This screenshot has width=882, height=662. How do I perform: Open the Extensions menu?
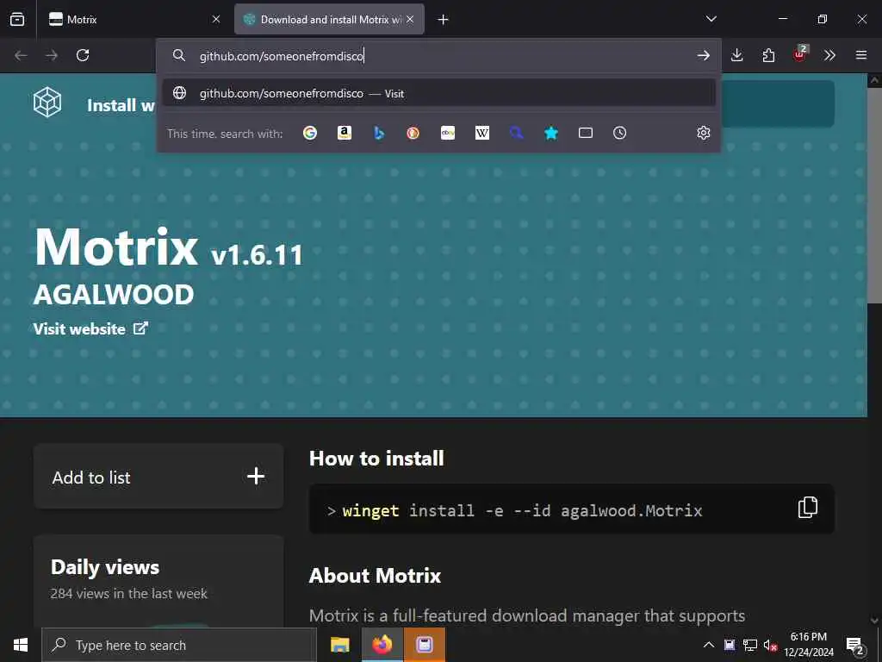click(x=768, y=55)
